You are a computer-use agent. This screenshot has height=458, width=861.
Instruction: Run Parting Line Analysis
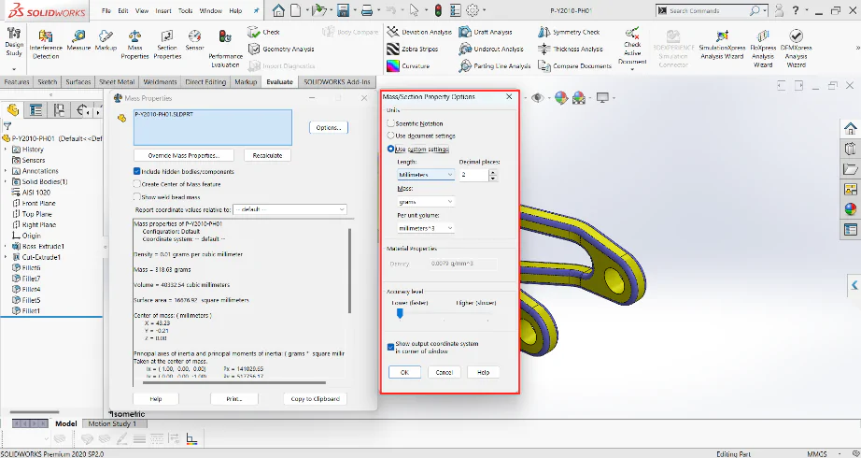495,66
